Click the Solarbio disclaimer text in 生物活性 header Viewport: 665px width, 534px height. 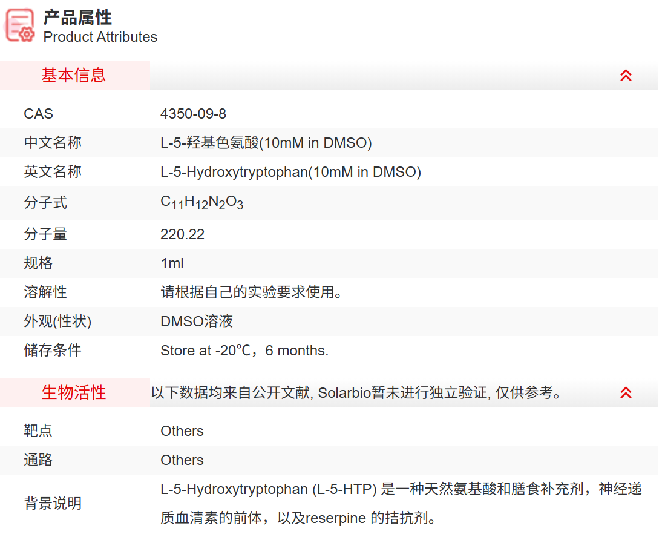point(357,393)
